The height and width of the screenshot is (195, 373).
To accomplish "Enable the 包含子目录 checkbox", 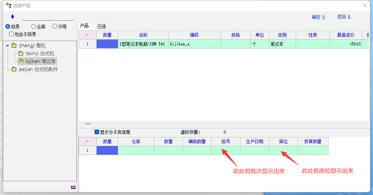I will point(11,34).
